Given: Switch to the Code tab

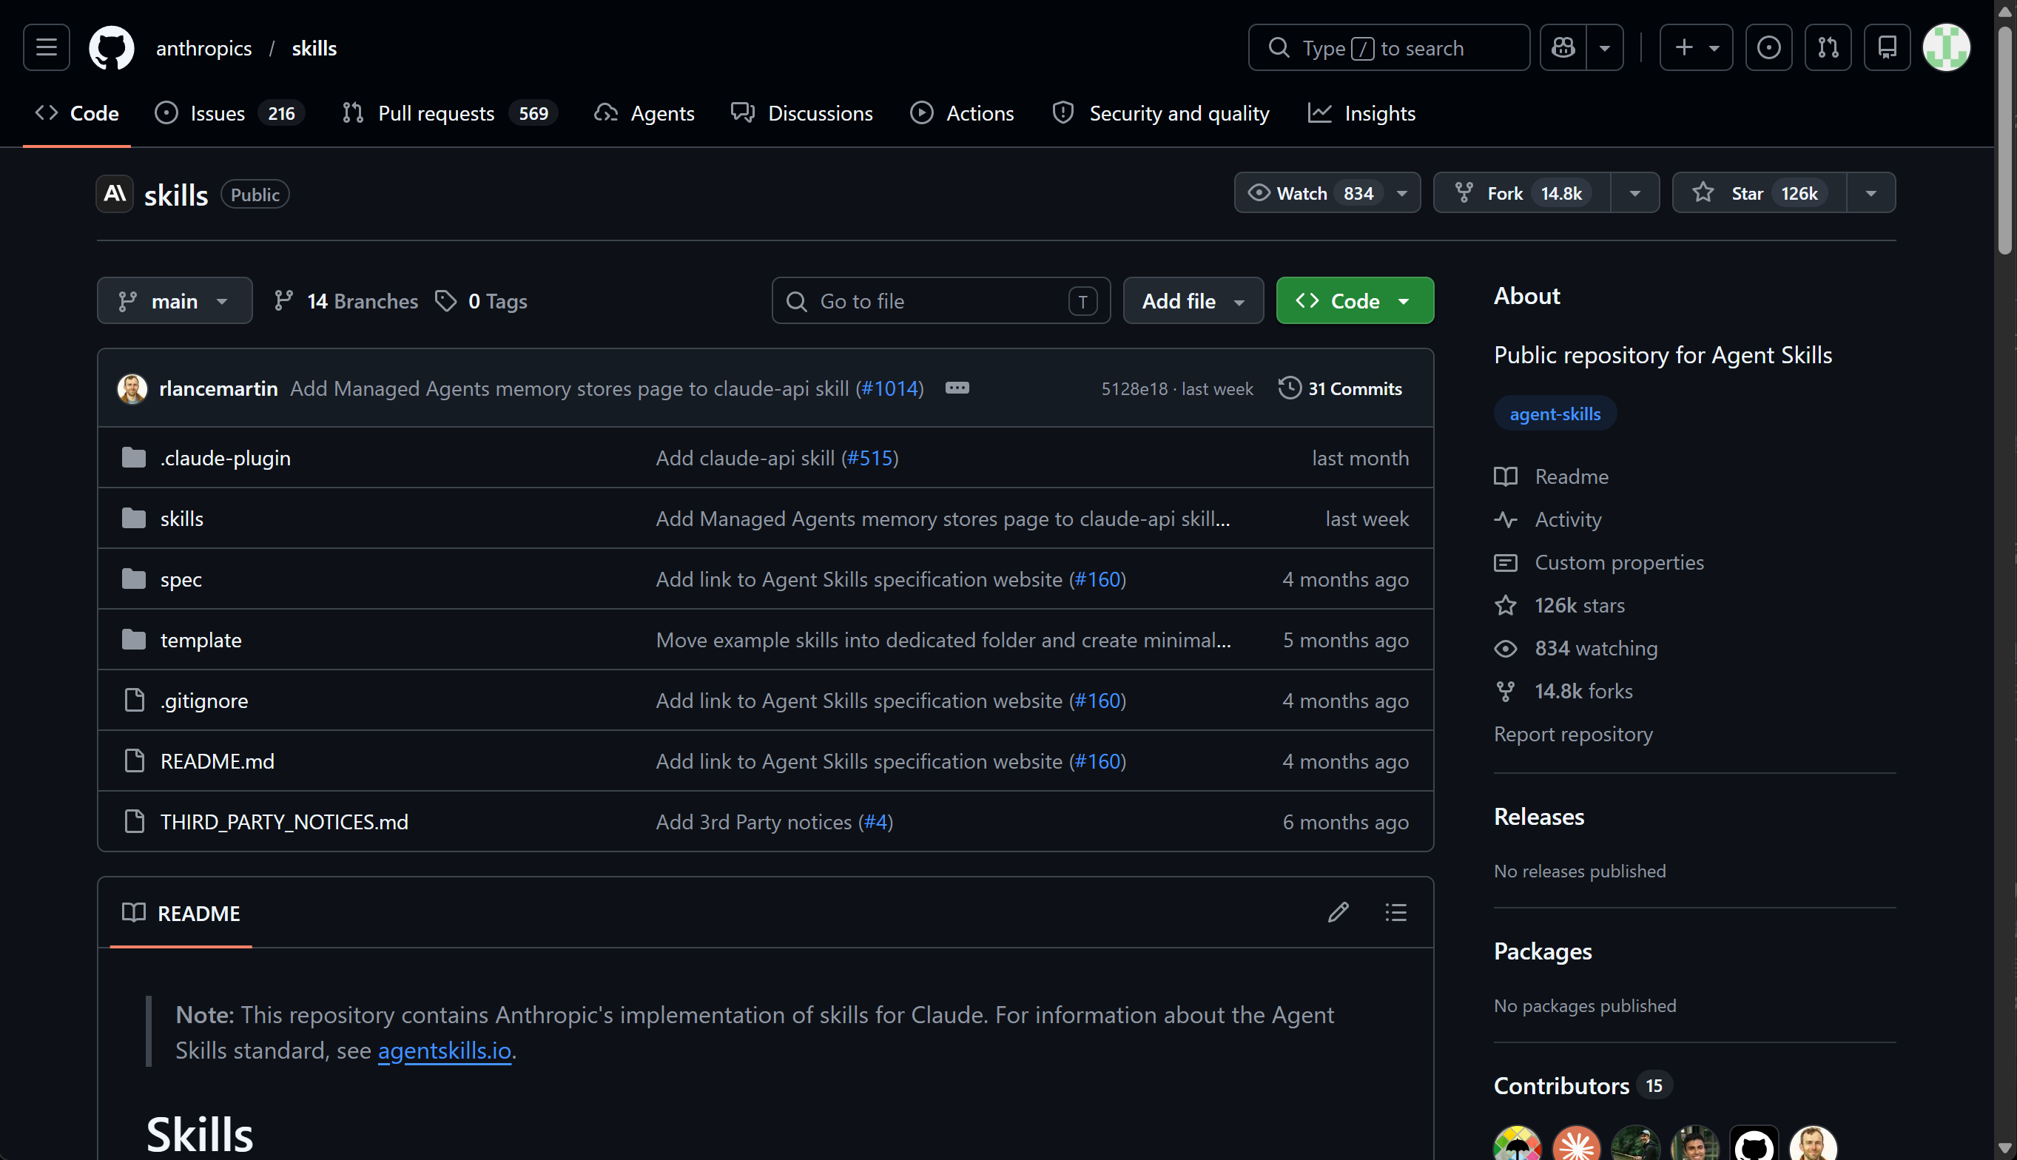Looking at the screenshot, I should pos(77,113).
